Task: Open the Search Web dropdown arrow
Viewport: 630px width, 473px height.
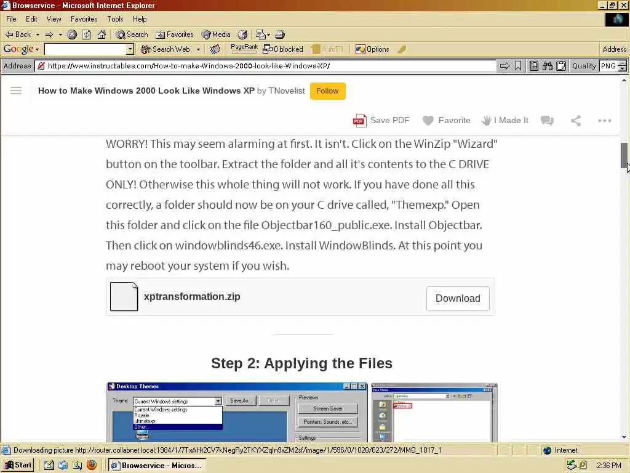Action: coord(199,49)
